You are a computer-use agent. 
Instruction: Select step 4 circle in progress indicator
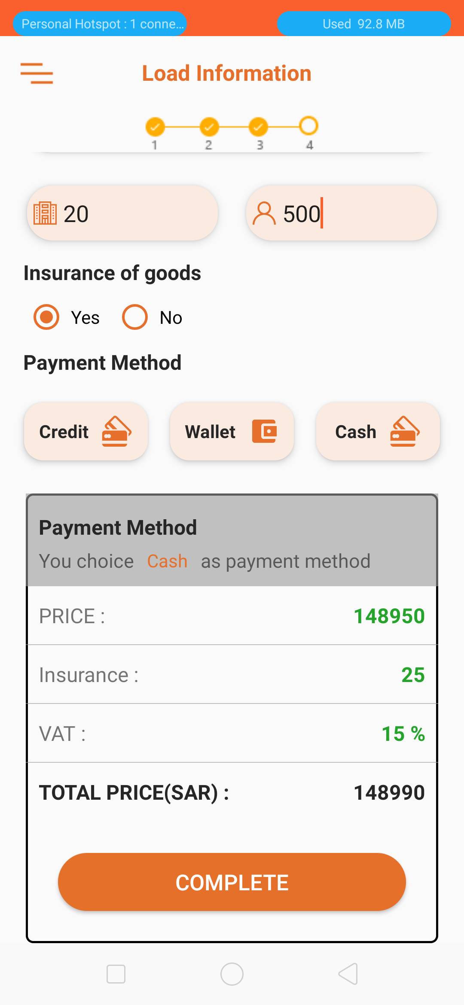(308, 126)
